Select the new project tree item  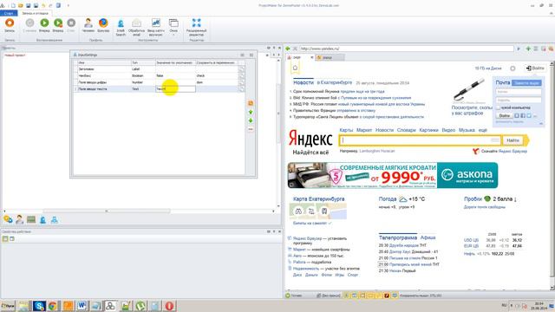(x=15, y=55)
